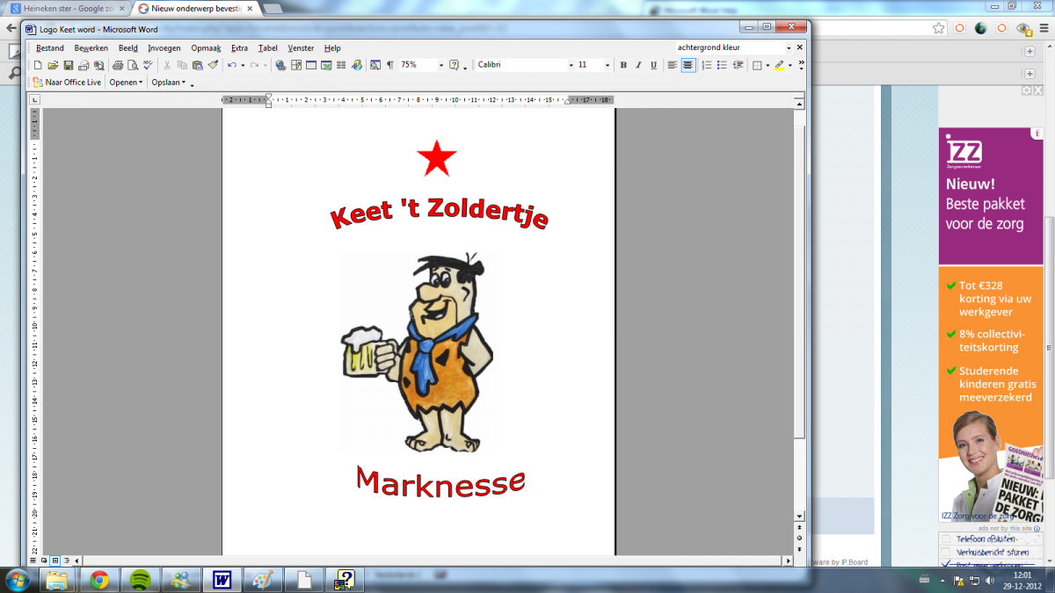The height and width of the screenshot is (593, 1055).
Task: Open the Calibri font name dropdown
Action: point(571,65)
